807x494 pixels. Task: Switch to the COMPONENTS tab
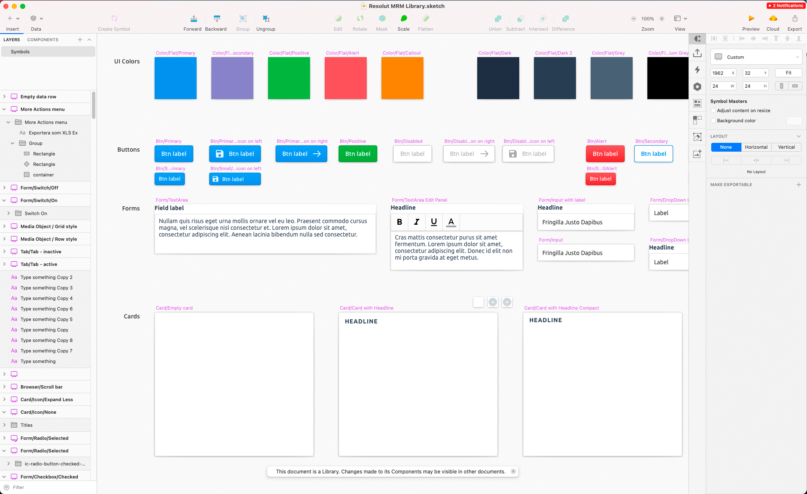(43, 39)
